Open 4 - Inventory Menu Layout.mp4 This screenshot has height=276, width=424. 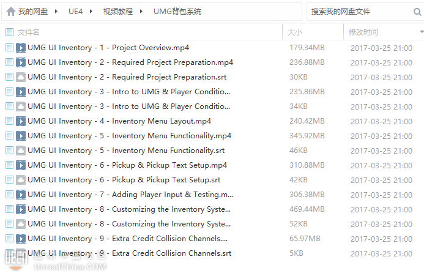click(x=119, y=121)
